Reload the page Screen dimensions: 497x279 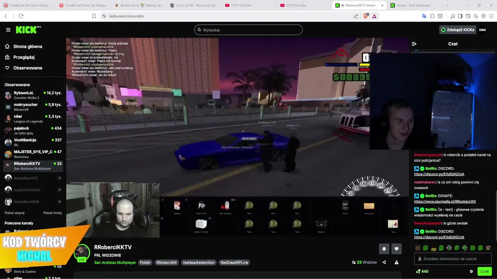(x=21, y=16)
